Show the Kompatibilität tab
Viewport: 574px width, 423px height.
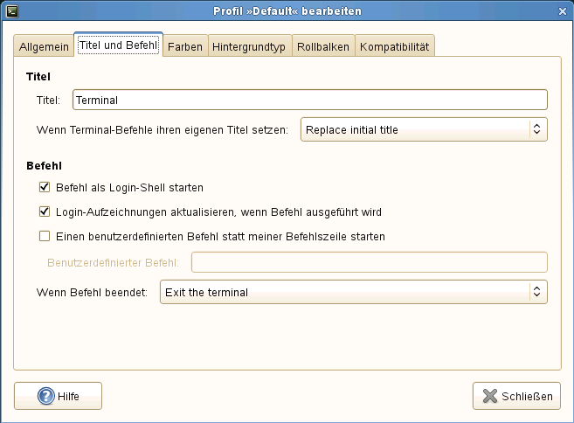click(x=394, y=46)
